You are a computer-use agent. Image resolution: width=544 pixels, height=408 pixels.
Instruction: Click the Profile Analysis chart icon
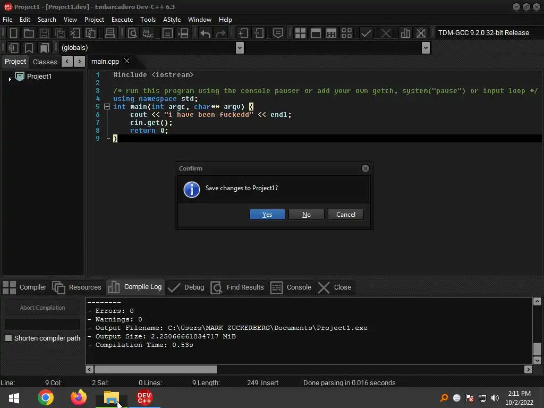coord(405,33)
